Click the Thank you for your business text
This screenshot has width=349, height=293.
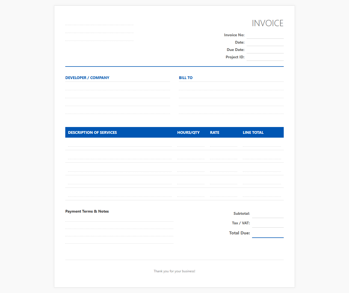[x=174, y=271]
